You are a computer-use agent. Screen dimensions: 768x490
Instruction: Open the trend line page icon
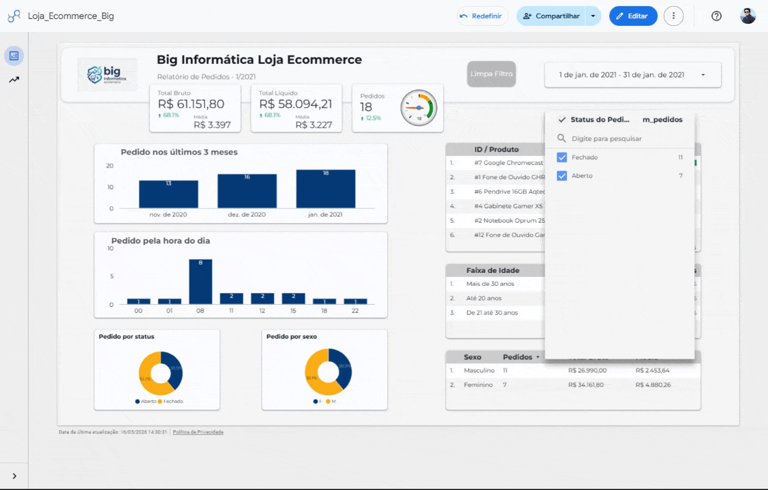tap(14, 79)
